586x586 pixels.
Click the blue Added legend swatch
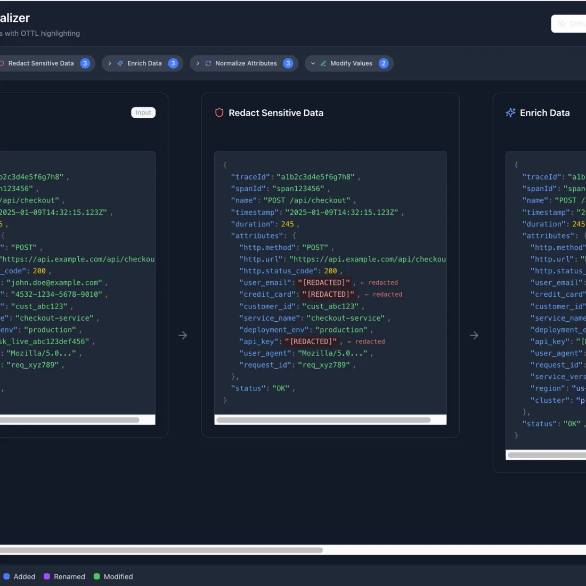tap(6, 576)
